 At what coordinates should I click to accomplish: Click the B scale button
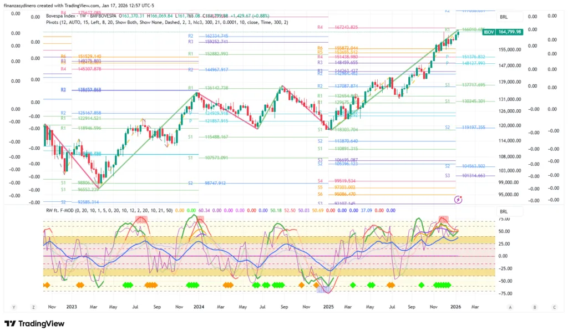pos(535,307)
